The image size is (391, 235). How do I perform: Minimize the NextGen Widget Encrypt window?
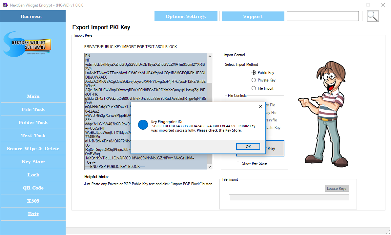(353, 5)
